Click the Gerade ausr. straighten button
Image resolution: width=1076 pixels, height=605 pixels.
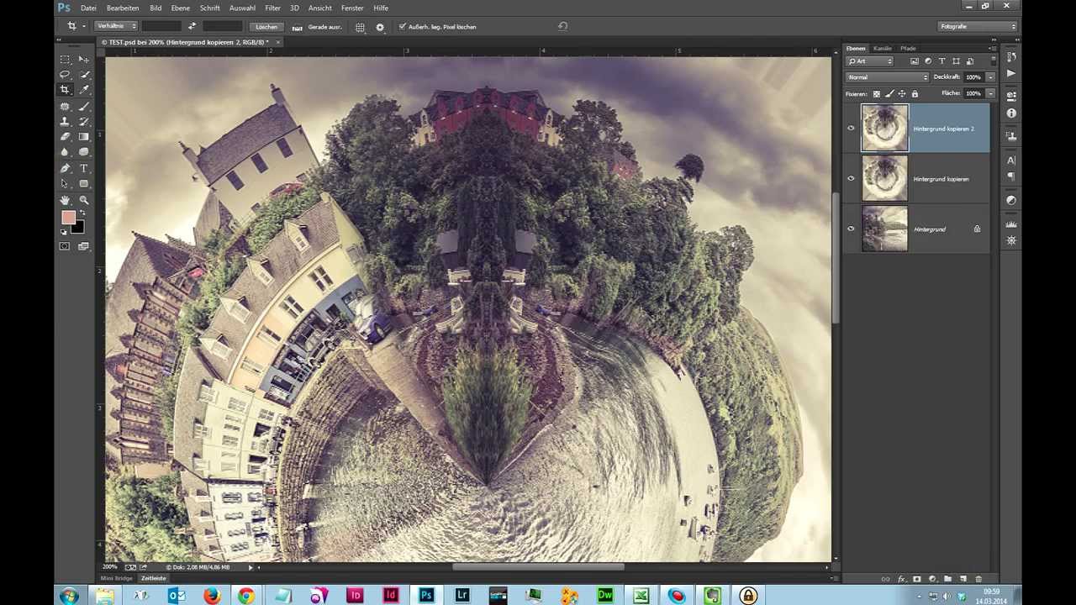pos(317,27)
